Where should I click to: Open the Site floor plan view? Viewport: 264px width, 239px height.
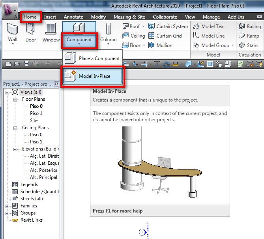coord(34,120)
